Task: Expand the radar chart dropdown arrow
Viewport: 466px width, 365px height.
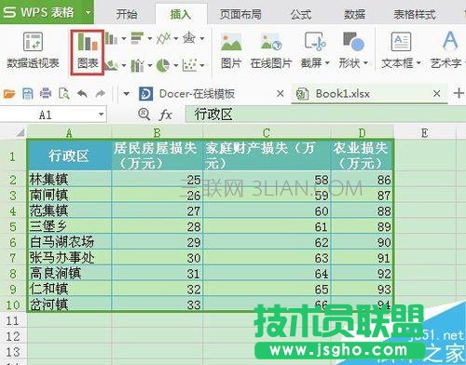Action: 202,39
